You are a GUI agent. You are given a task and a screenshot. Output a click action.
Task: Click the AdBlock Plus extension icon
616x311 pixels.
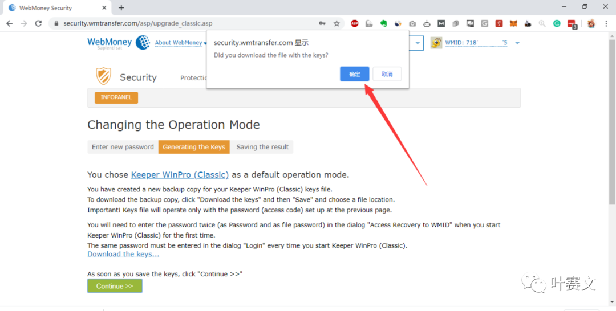click(x=355, y=23)
